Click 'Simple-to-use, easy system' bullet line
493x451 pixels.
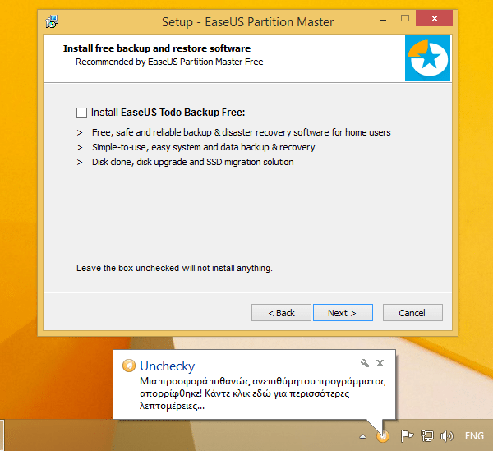point(204,147)
